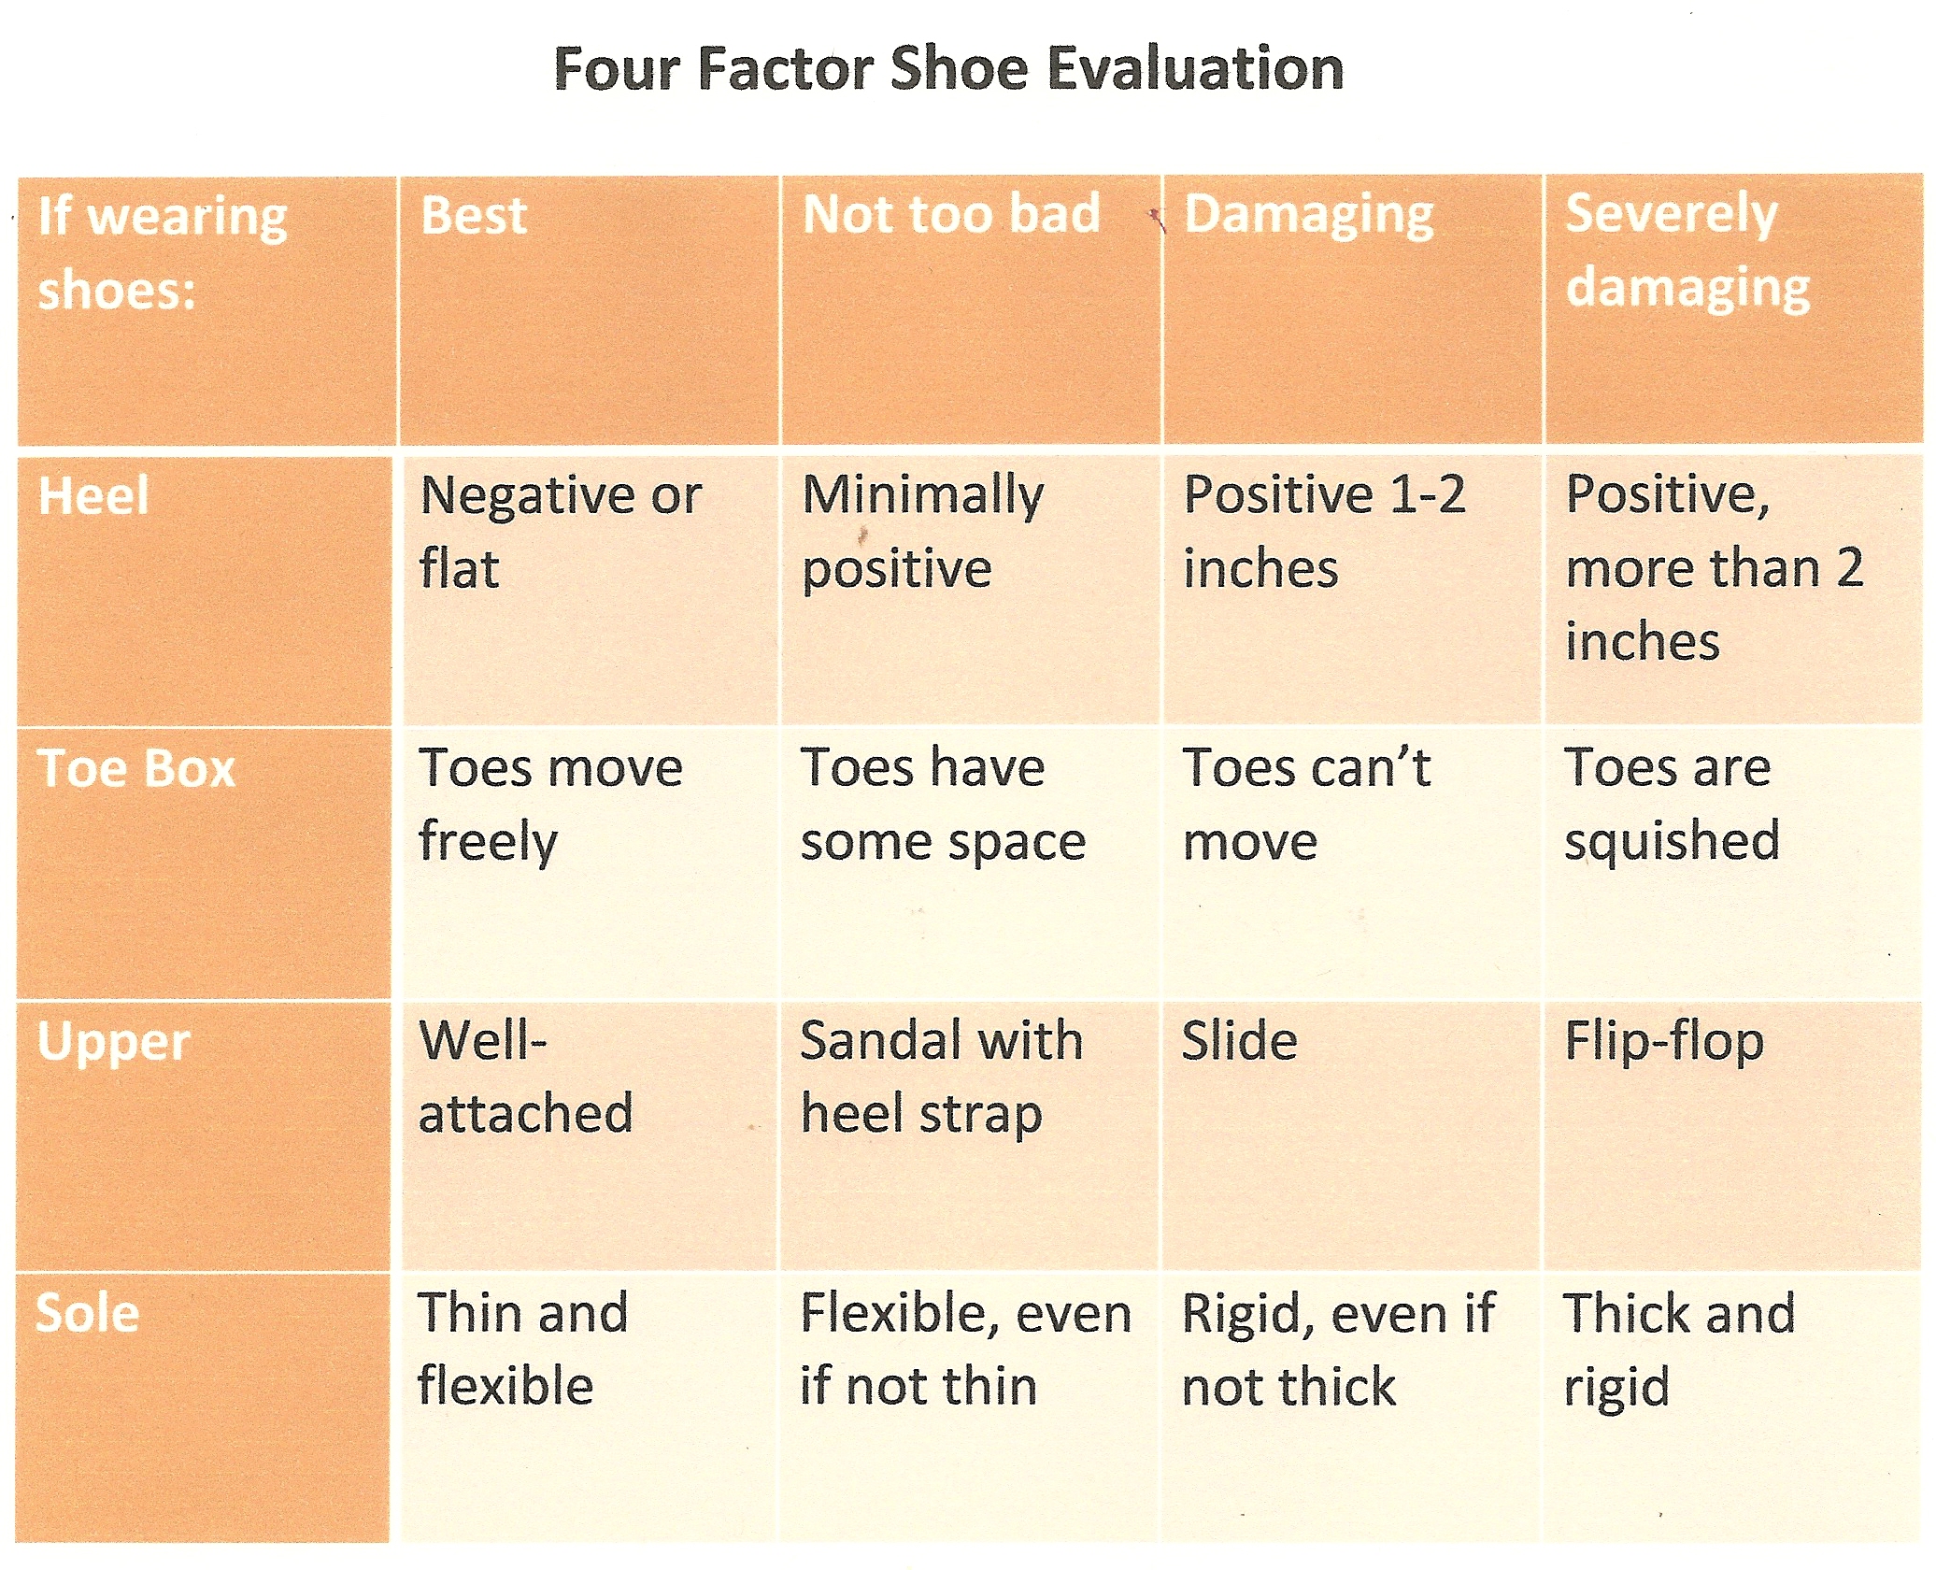Click the 'Toes are squished' cell
The image size is (1936, 1570).
[x=1672, y=804]
